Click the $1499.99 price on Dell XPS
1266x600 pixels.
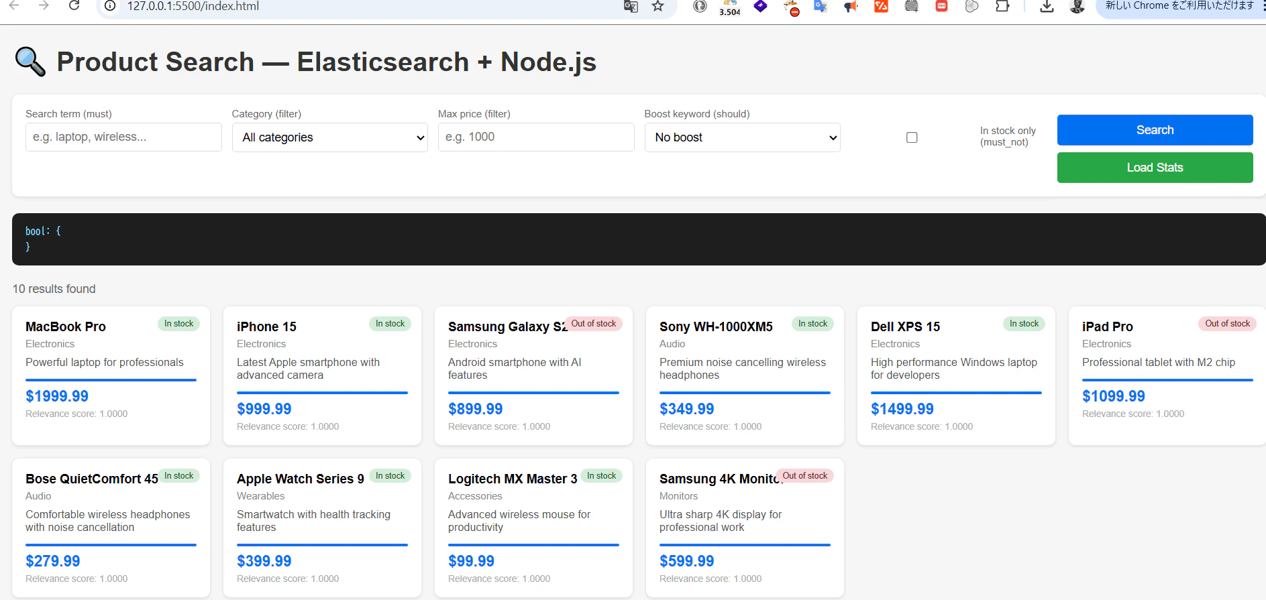click(902, 409)
